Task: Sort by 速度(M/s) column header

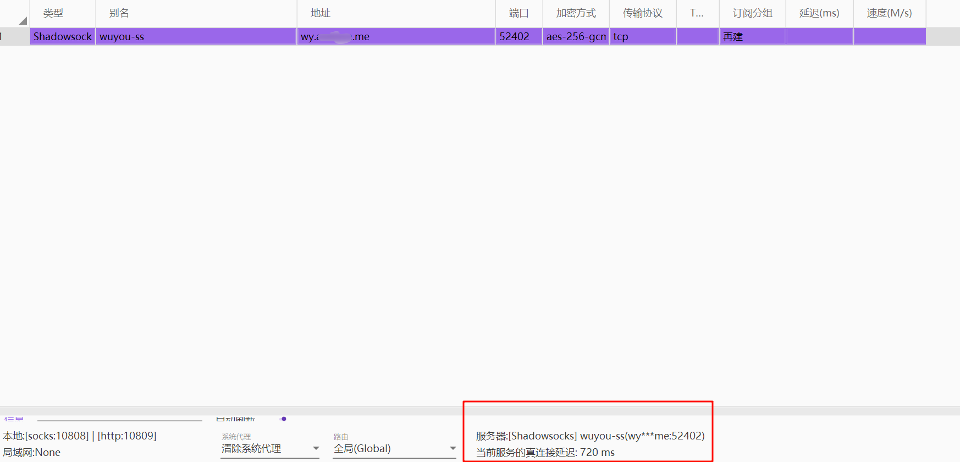Action: click(x=889, y=13)
